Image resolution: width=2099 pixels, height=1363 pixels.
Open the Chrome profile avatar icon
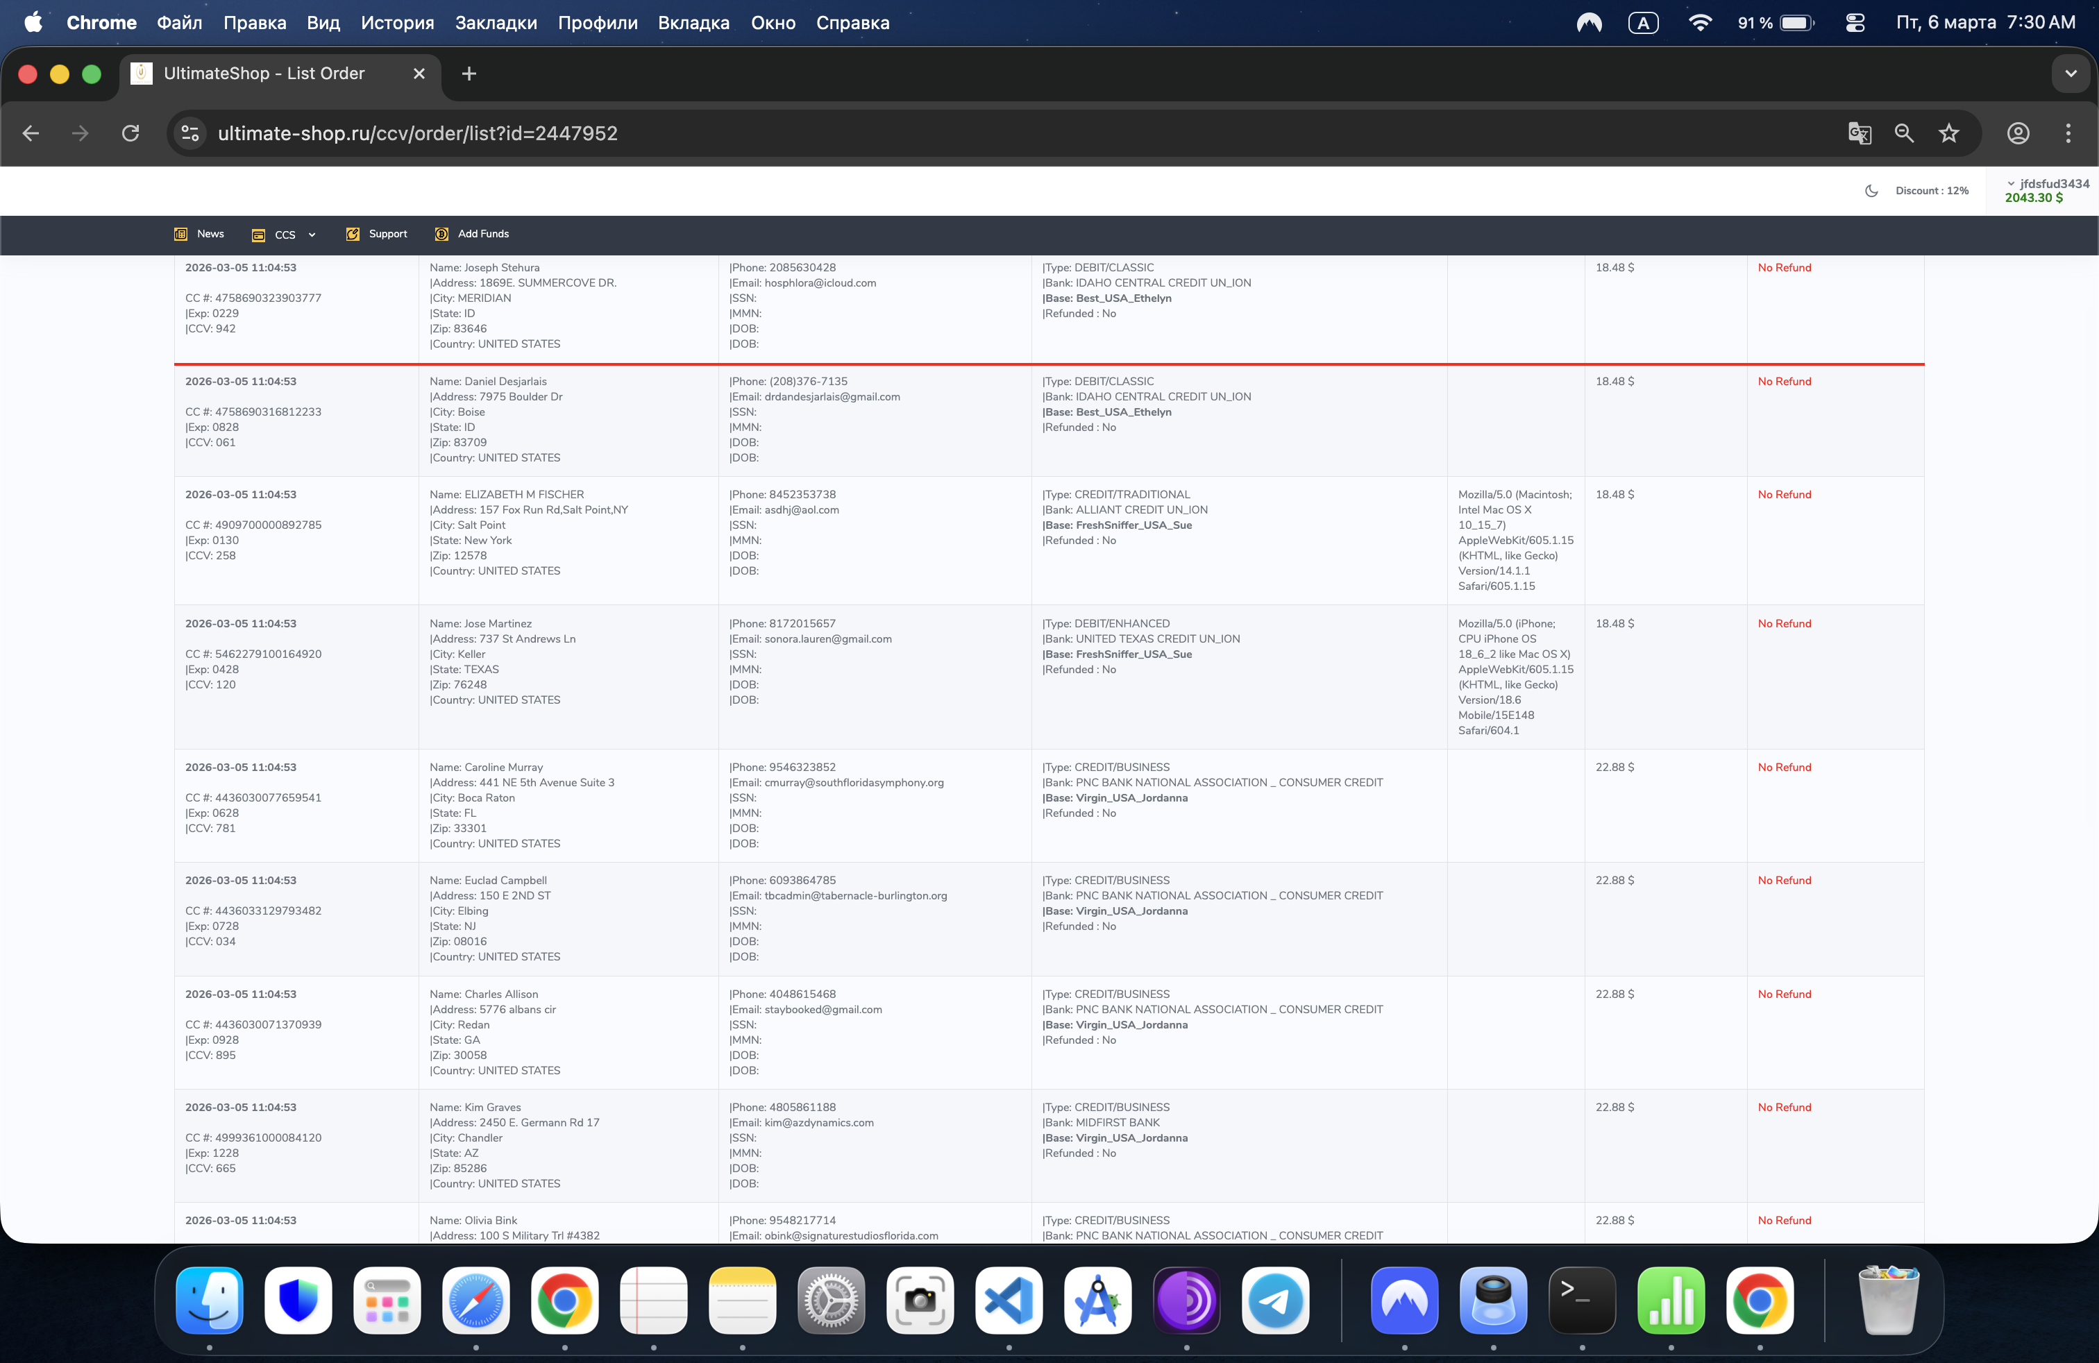pyautogui.click(x=2018, y=133)
